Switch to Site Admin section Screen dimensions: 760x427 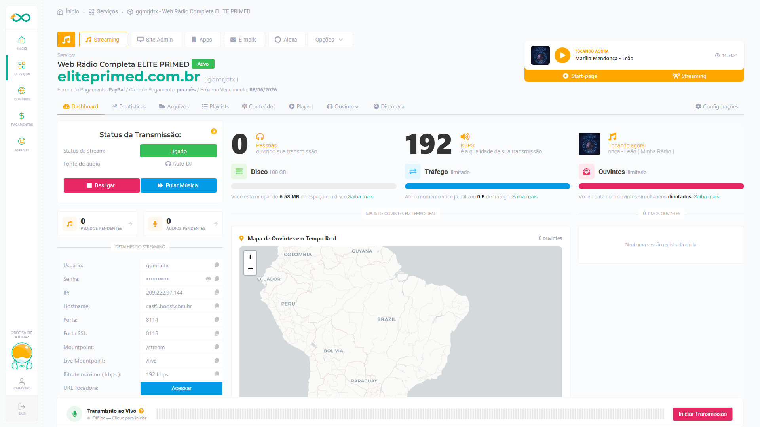[156, 40]
